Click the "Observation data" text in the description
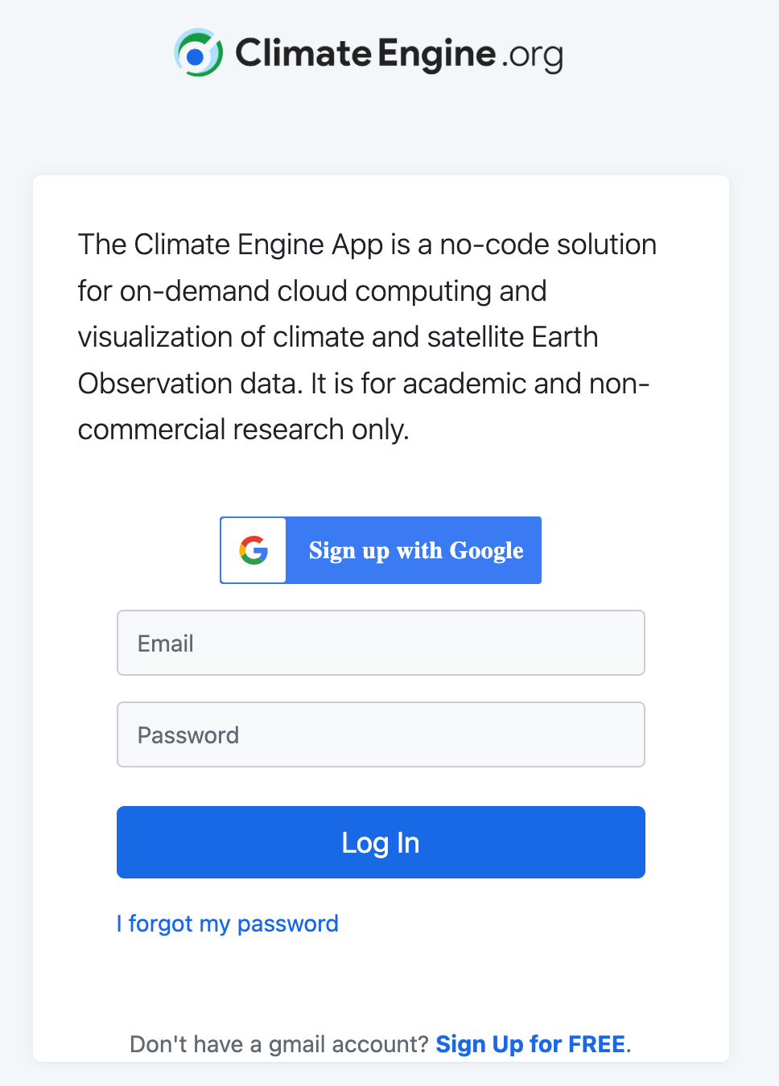779x1086 pixels. tap(190, 384)
